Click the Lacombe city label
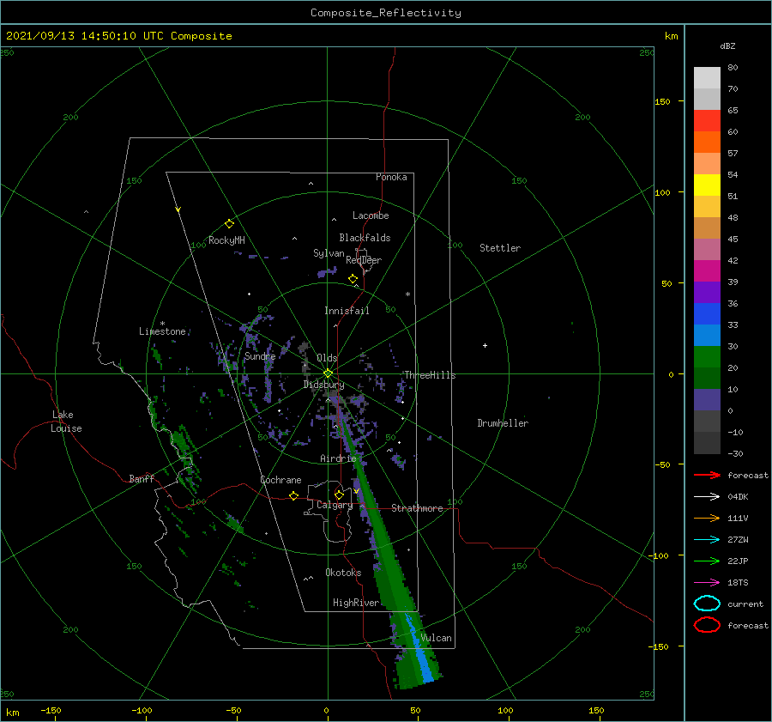This screenshot has height=722, width=772. [371, 215]
